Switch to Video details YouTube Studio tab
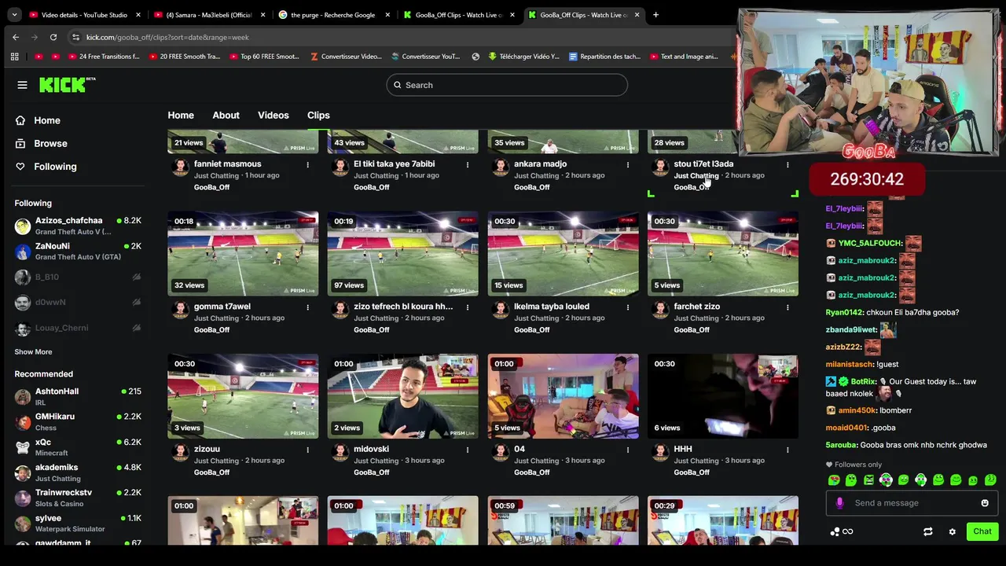Image resolution: width=1006 pixels, height=566 pixels. pyautogui.click(x=84, y=15)
